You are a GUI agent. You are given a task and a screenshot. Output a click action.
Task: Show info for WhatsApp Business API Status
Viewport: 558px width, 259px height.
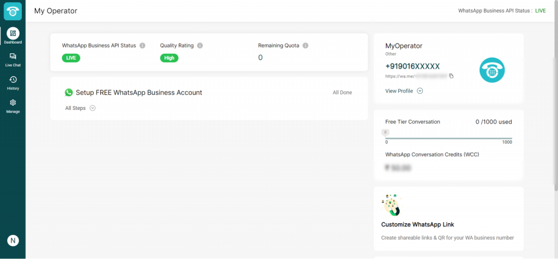142,46
